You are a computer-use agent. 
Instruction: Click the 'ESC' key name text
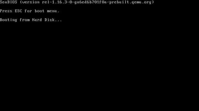(19, 11)
